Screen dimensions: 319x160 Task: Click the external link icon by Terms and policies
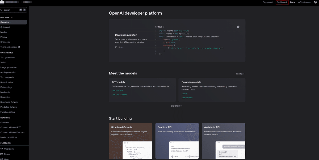click(19, 47)
